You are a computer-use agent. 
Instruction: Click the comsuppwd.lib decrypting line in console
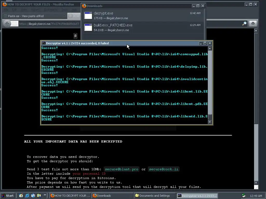click(124, 56)
